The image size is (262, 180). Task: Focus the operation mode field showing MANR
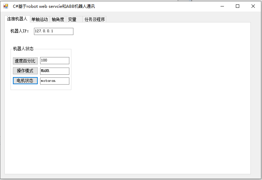pyautogui.click(x=55, y=71)
